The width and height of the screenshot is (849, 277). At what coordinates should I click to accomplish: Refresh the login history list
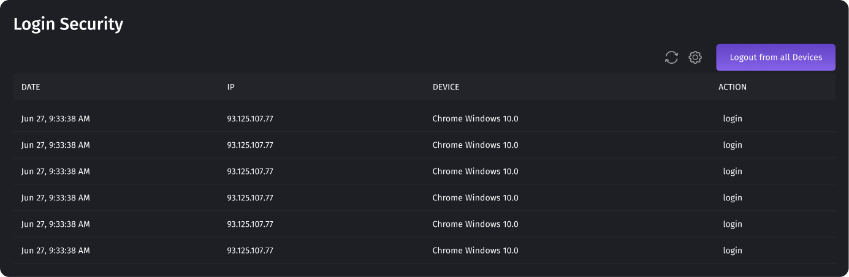(x=672, y=58)
